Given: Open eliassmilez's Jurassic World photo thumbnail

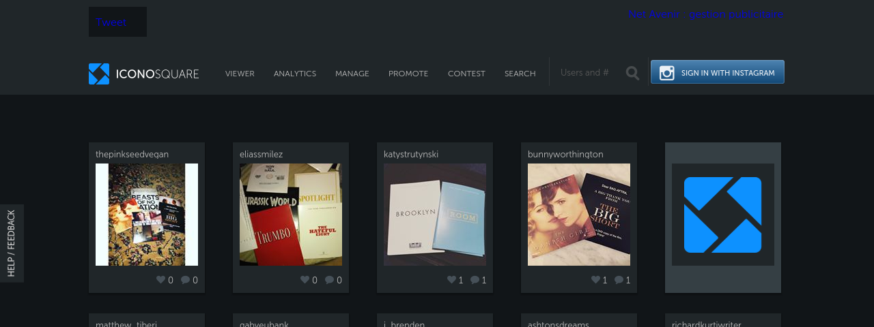Looking at the screenshot, I should [291, 215].
